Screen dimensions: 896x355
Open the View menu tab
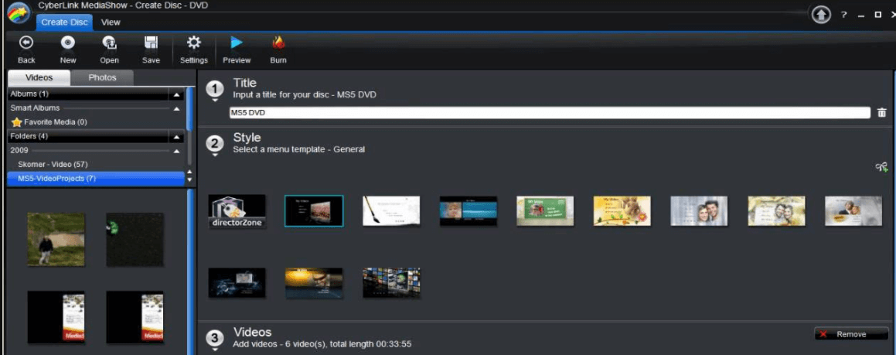point(111,22)
